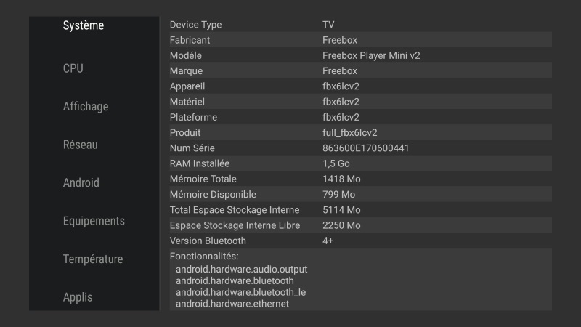Open the Réseau section
The image size is (581, 327).
pos(81,145)
